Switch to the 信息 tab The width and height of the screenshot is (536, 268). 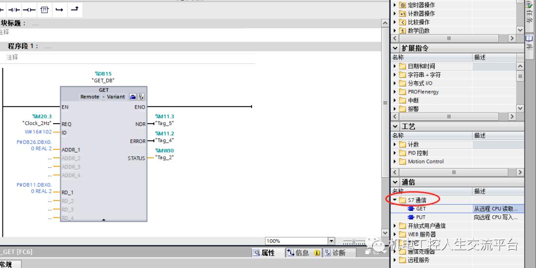tap(303, 253)
